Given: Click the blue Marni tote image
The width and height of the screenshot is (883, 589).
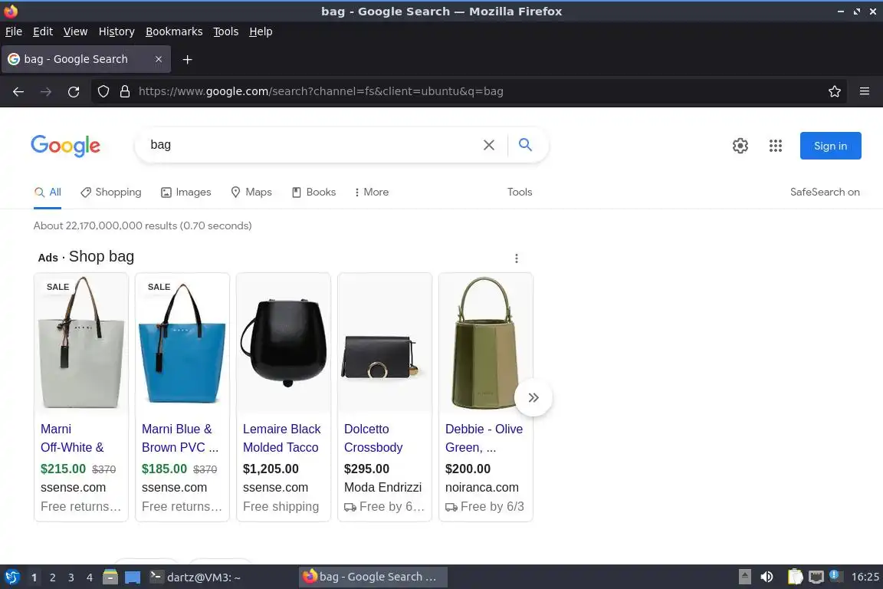Looking at the screenshot, I should point(182,342).
